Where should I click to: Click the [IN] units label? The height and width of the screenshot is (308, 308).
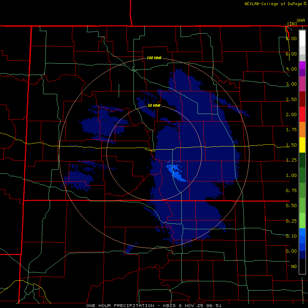point(292,24)
